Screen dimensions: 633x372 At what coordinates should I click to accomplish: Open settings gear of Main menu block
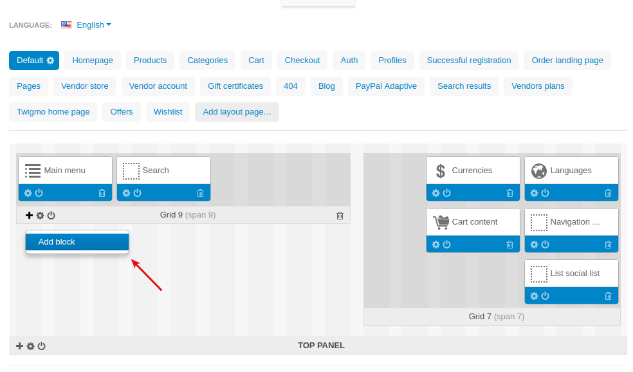click(x=28, y=193)
